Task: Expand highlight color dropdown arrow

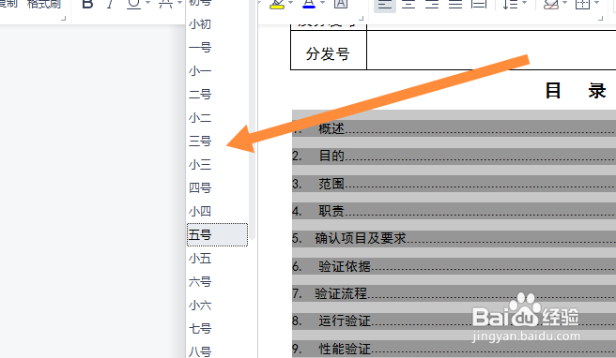Action: click(290, 3)
